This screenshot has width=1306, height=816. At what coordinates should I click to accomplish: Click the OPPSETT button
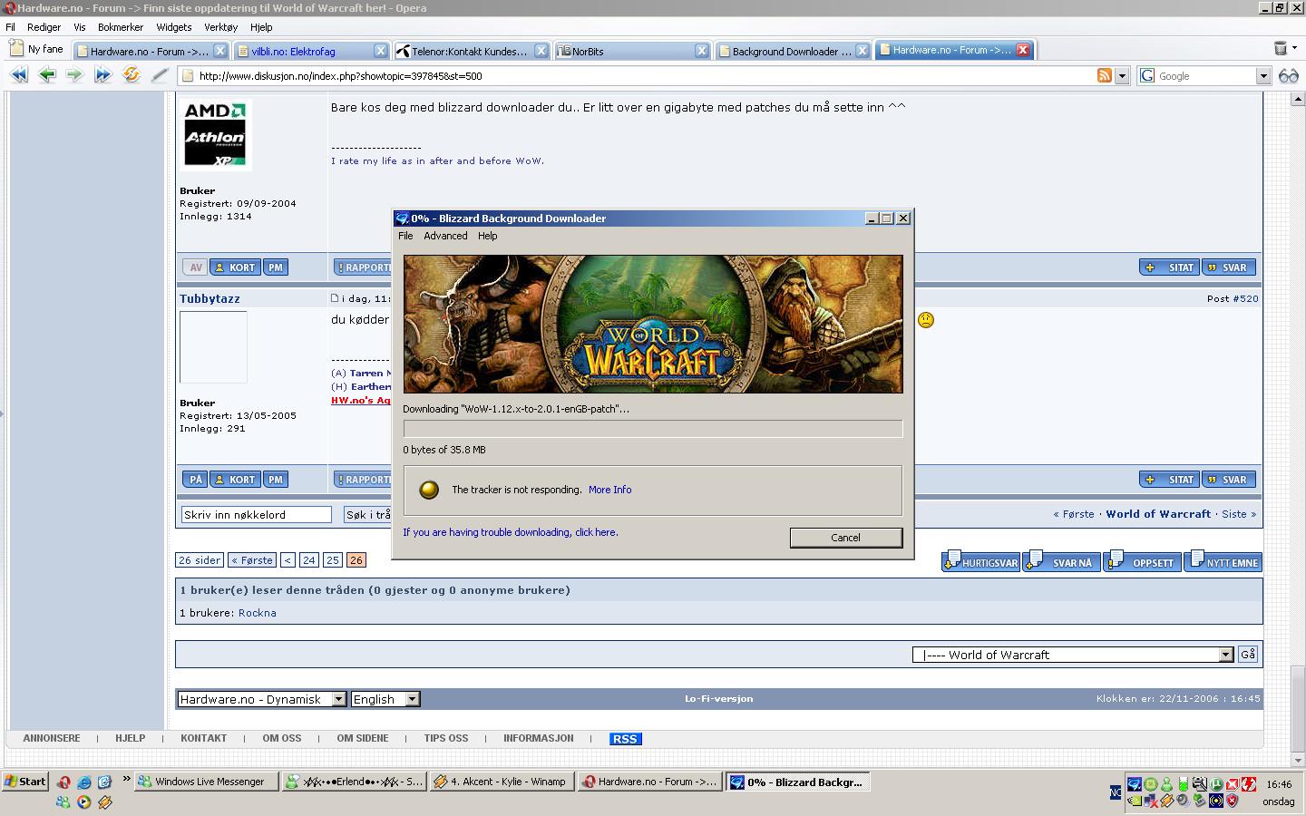[1142, 561]
